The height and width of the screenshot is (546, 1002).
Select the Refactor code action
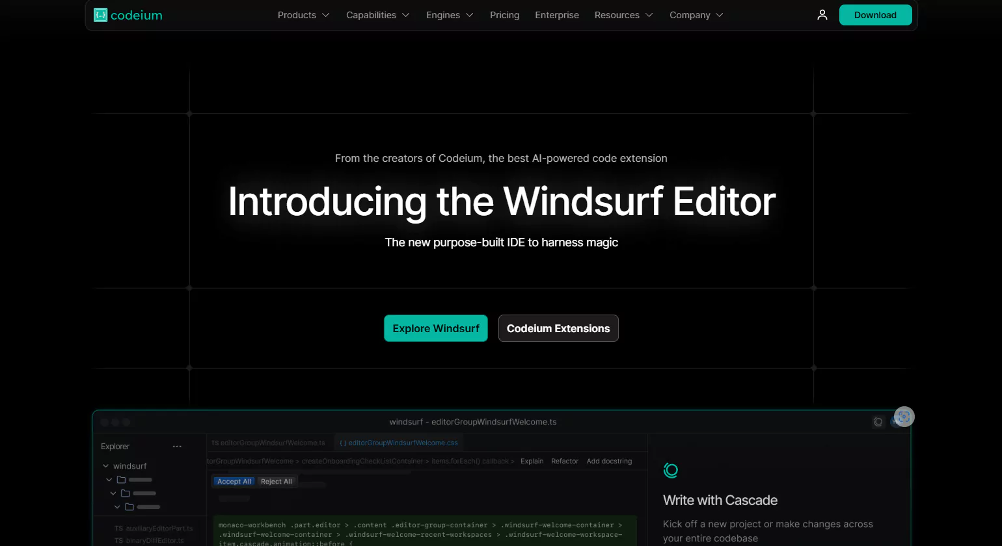tap(564, 461)
